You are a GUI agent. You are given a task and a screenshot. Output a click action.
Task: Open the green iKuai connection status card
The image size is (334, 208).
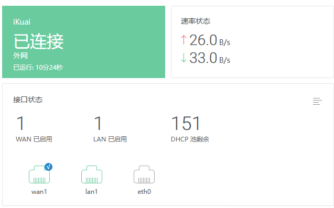point(83,42)
